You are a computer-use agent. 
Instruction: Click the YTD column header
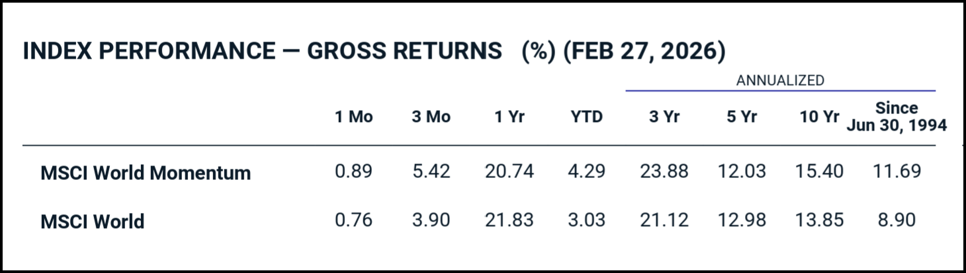587,117
